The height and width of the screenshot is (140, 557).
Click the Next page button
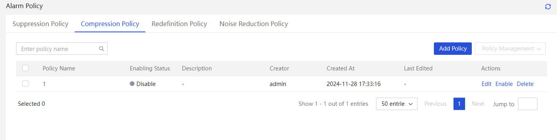click(478, 104)
